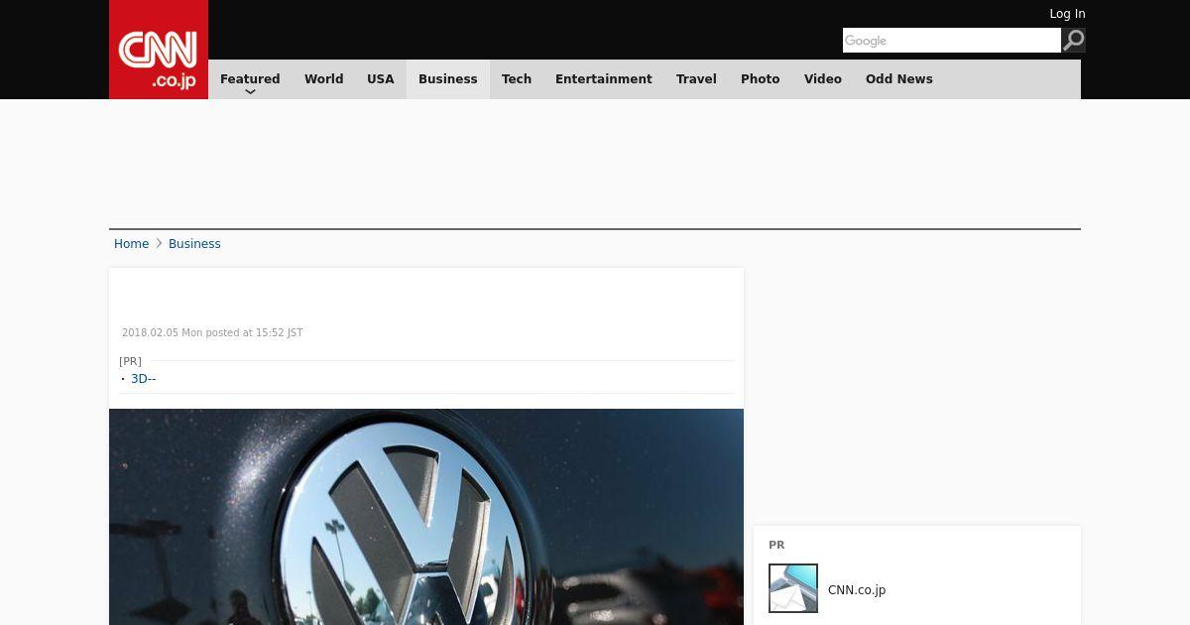Open the Video section
This screenshot has height=625, width=1190.
click(823, 79)
